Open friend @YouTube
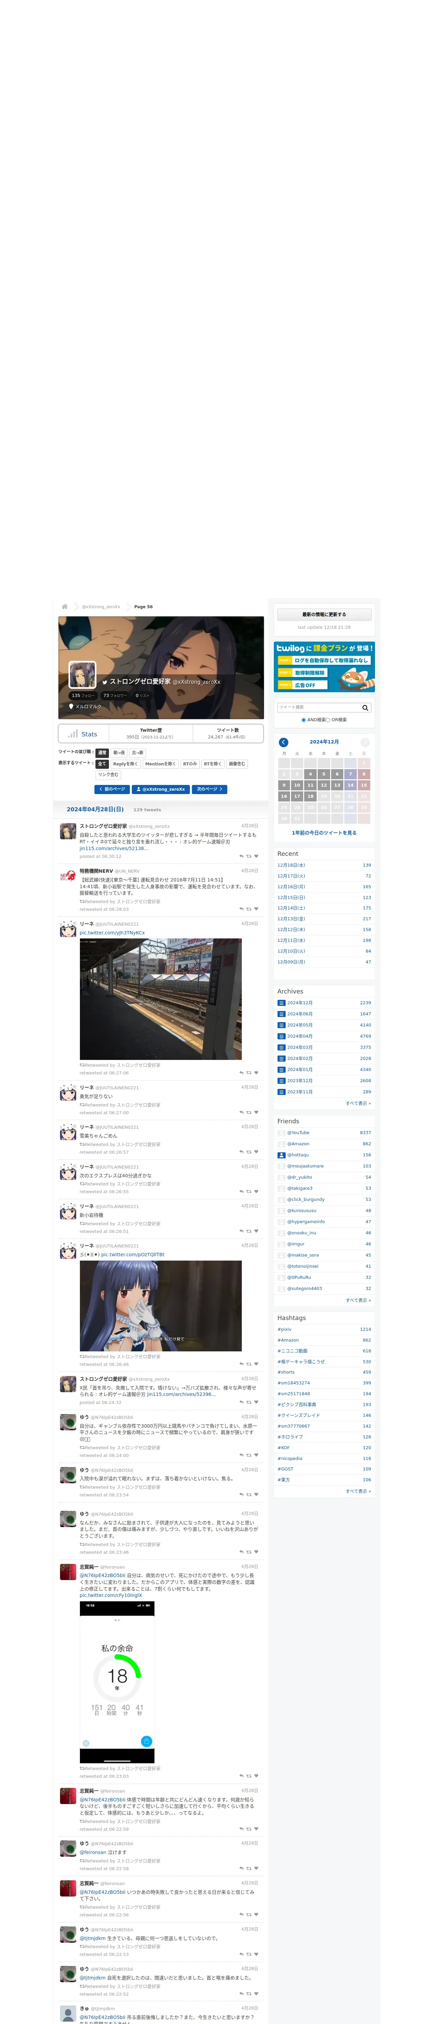Screen dimensions: 433x2024 [299, 1133]
